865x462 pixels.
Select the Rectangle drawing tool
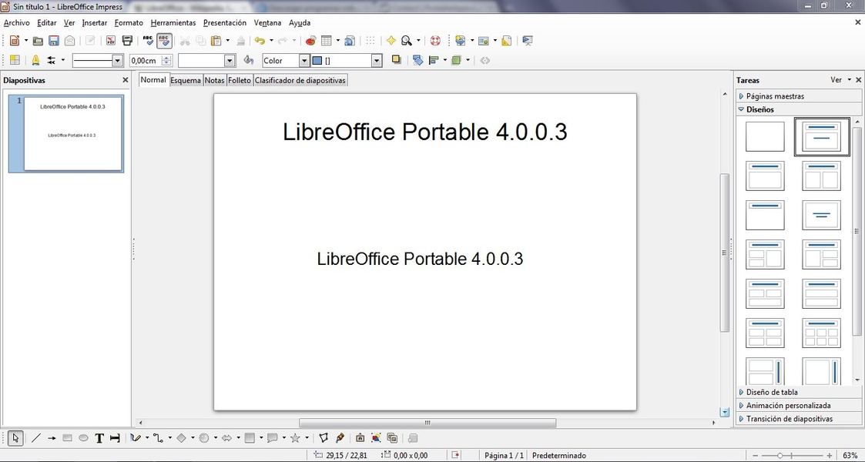pyautogui.click(x=67, y=438)
